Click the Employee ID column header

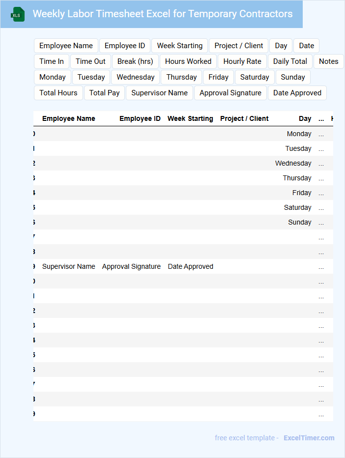pos(140,118)
